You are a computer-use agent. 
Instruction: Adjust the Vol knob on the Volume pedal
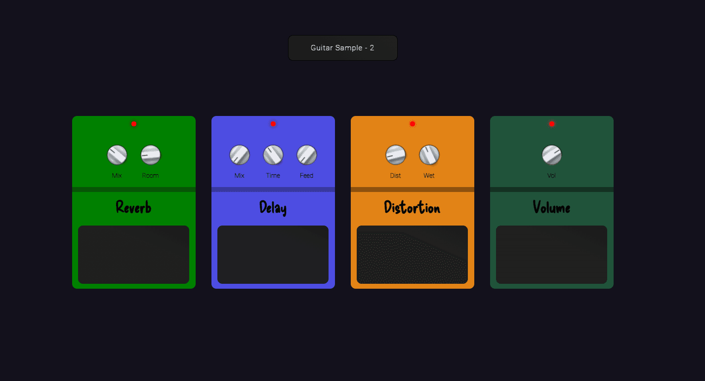click(x=552, y=155)
